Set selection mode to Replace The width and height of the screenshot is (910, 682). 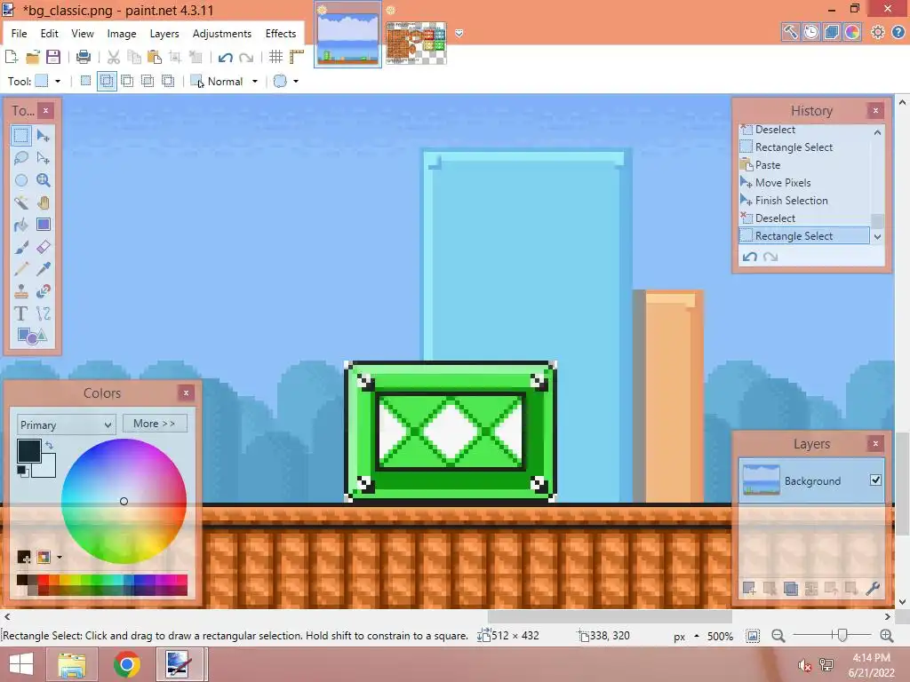tap(86, 81)
